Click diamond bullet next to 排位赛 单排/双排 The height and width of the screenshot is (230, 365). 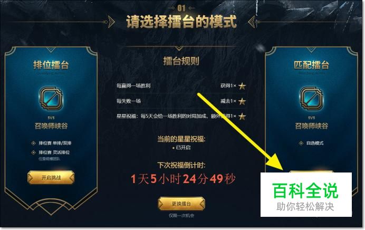click(34, 143)
